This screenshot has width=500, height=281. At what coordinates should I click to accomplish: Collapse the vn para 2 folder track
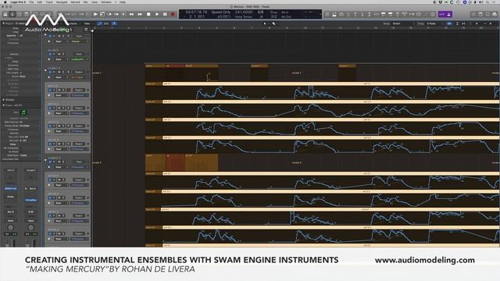pos(46,159)
